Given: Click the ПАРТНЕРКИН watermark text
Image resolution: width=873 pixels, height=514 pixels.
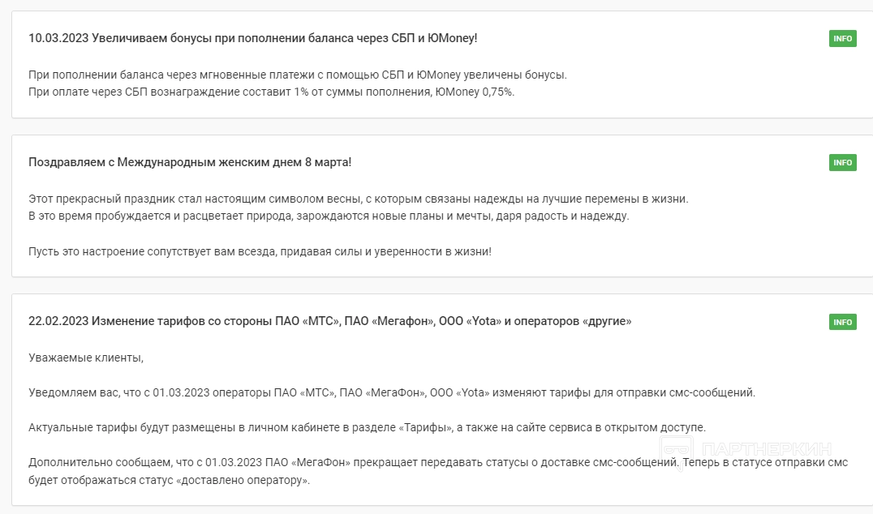Looking at the screenshot, I should pos(766,450).
